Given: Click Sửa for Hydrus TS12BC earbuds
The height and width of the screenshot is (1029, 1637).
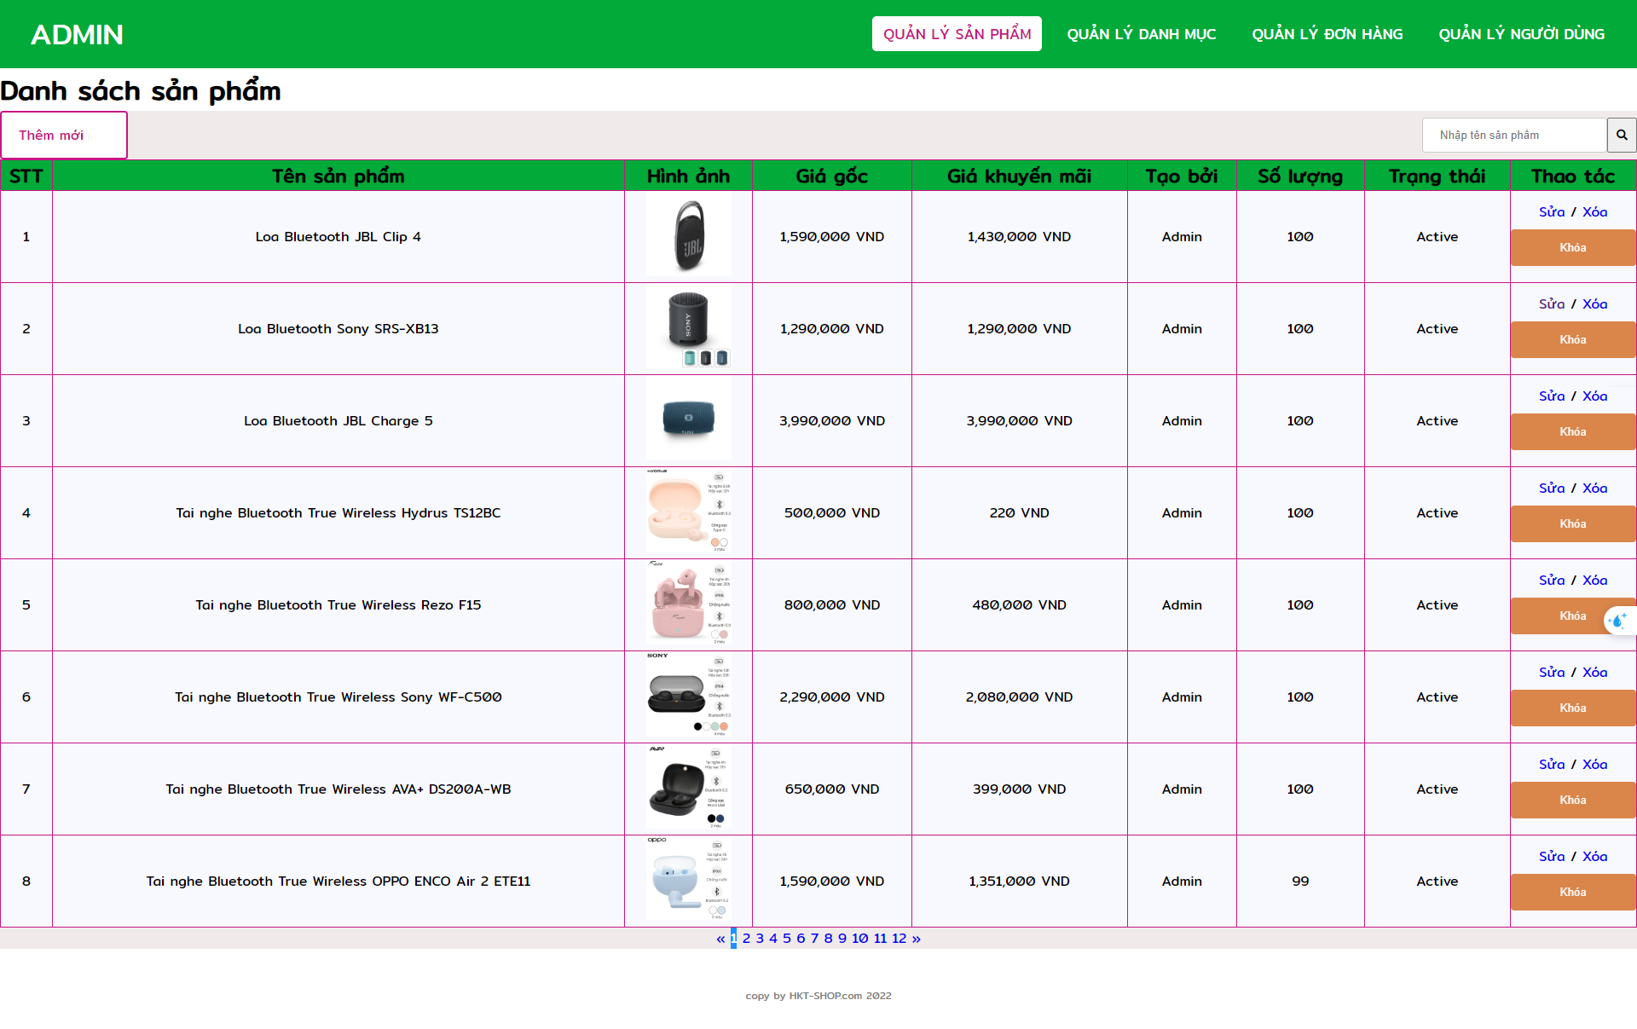Looking at the screenshot, I should coord(1552,488).
